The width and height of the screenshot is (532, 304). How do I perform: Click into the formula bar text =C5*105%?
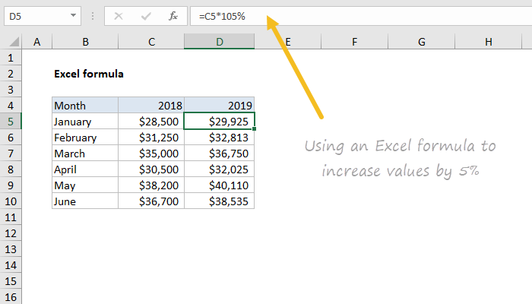pos(342,15)
